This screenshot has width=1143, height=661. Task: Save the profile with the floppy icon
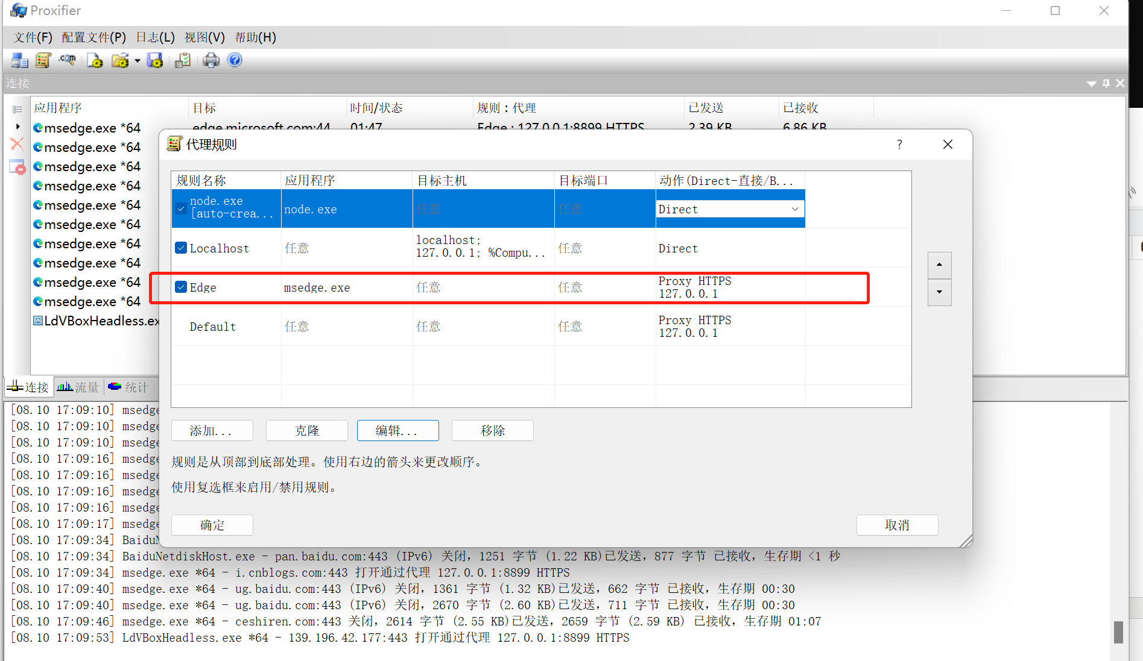pyautogui.click(x=155, y=60)
